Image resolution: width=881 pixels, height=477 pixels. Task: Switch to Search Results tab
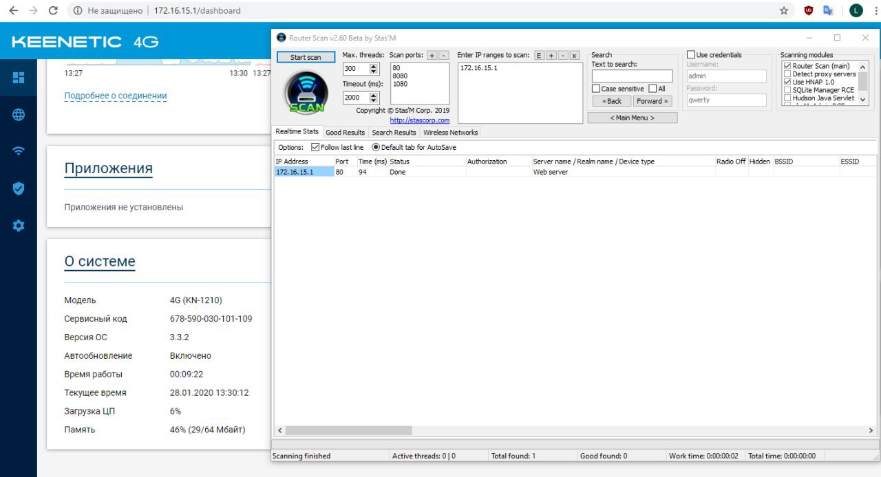click(394, 133)
